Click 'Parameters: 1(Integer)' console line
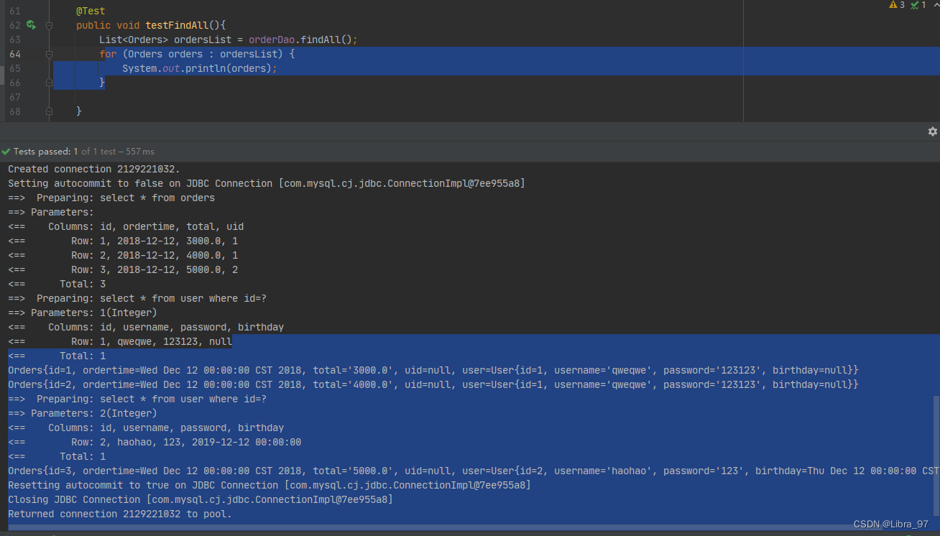The image size is (940, 536). (83, 313)
